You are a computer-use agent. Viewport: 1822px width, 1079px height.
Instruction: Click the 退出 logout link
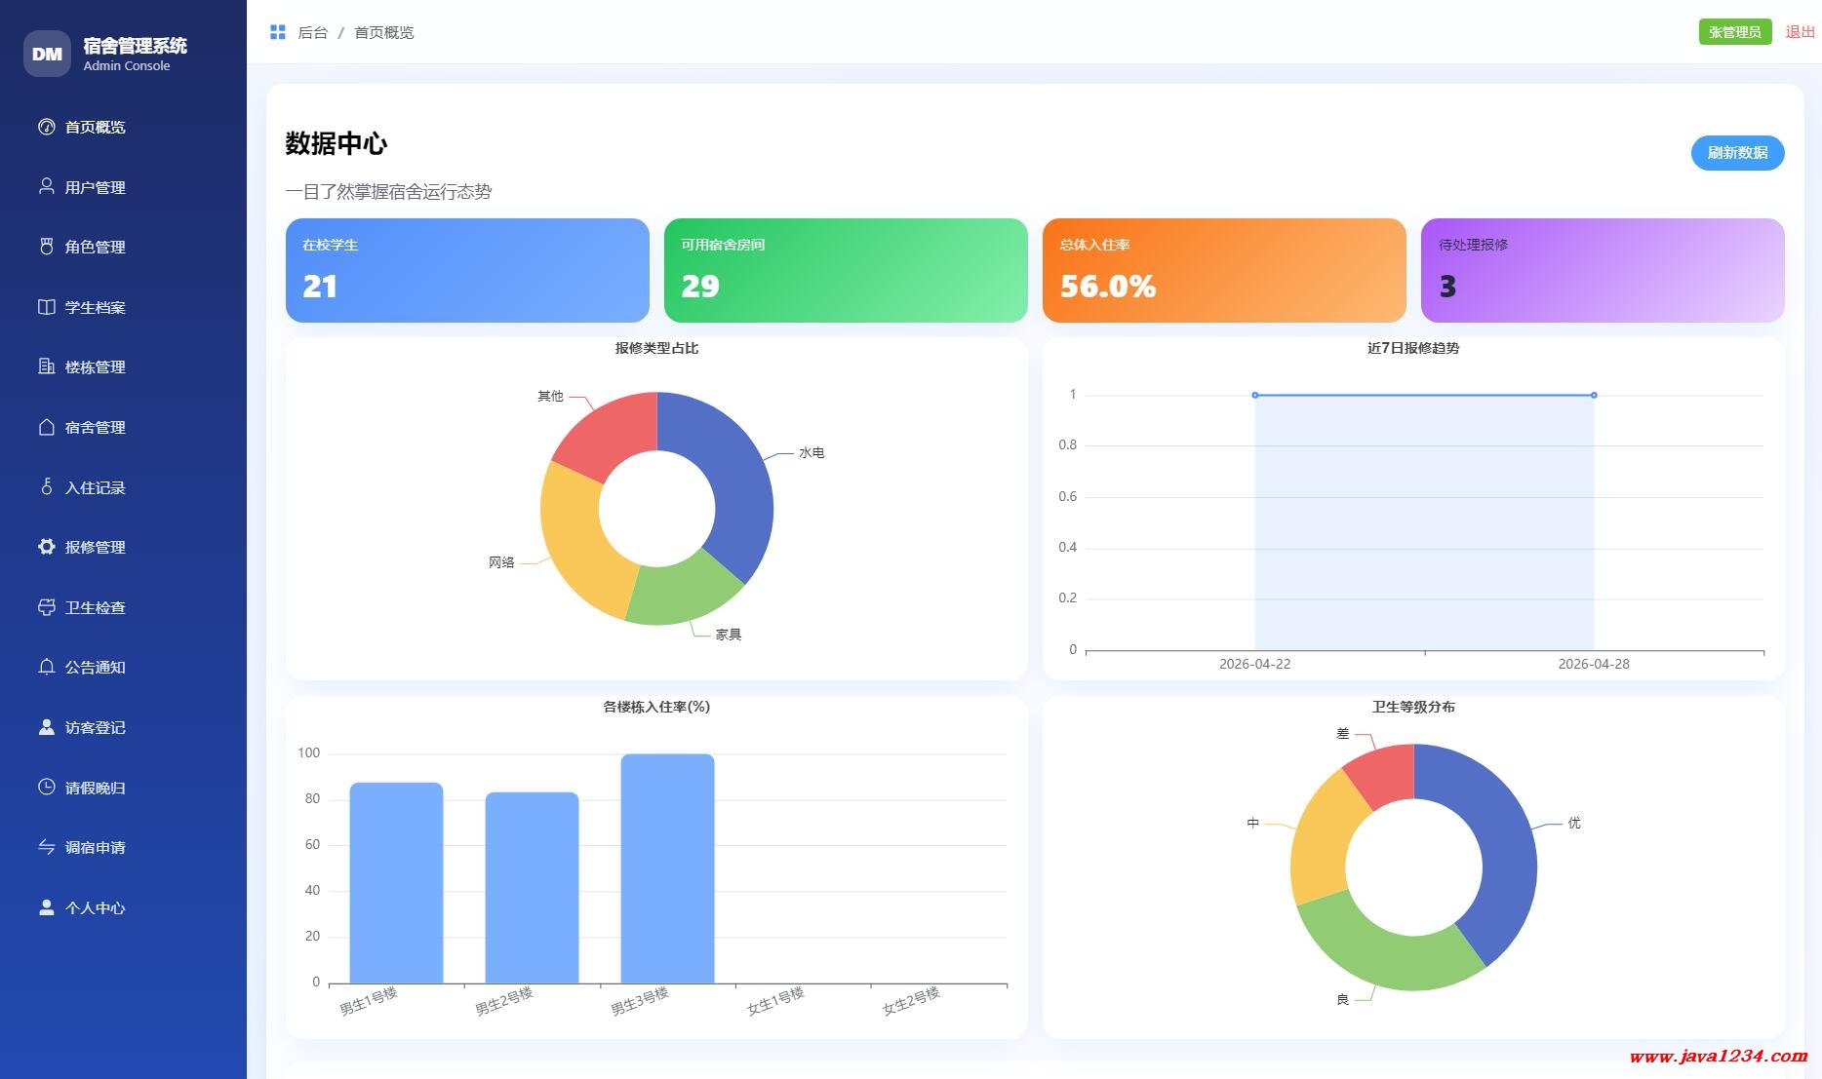coord(1800,32)
